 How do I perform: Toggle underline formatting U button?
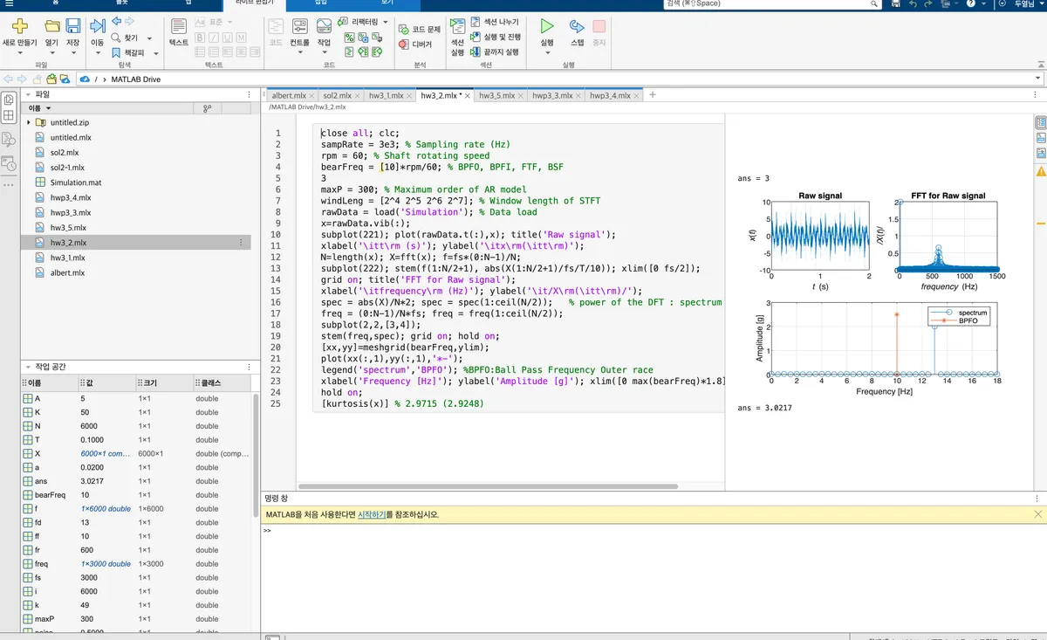(228, 37)
